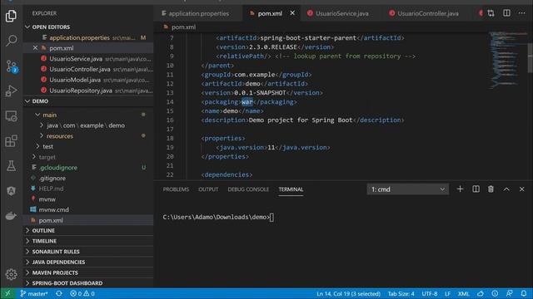Kill terminal with trash icon
This screenshot has width=533, height=299.
click(x=491, y=189)
